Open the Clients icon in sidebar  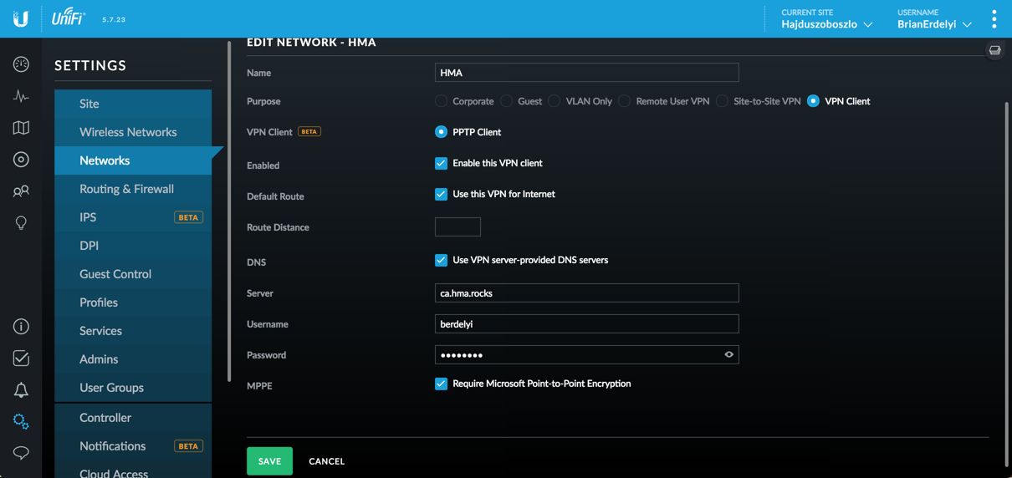pyautogui.click(x=21, y=191)
